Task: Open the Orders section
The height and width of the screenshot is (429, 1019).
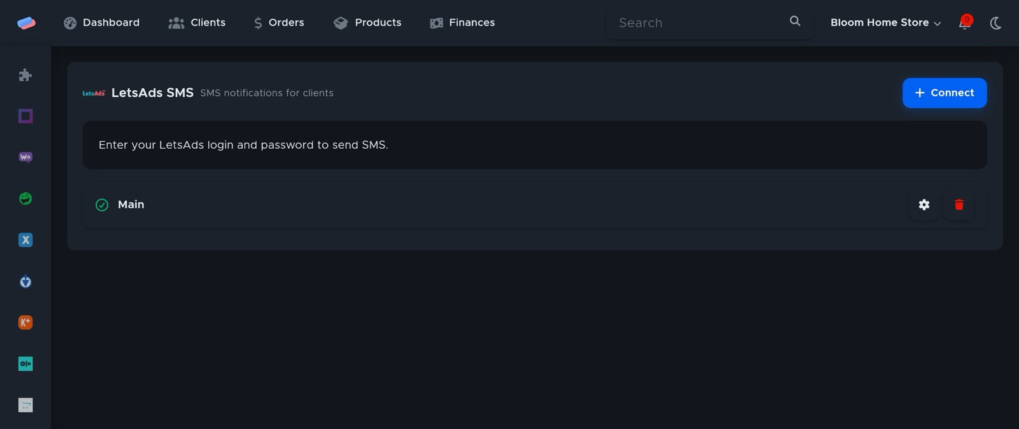Action: [x=279, y=23]
